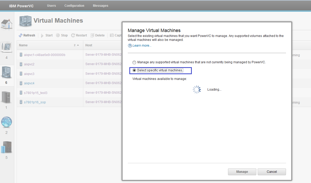The height and width of the screenshot is (183, 311).
Task: Click the VM icon beside s7801p15_test3
Action: (x=21, y=93)
